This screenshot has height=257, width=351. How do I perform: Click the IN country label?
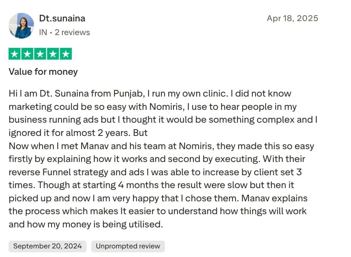click(43, 32)
